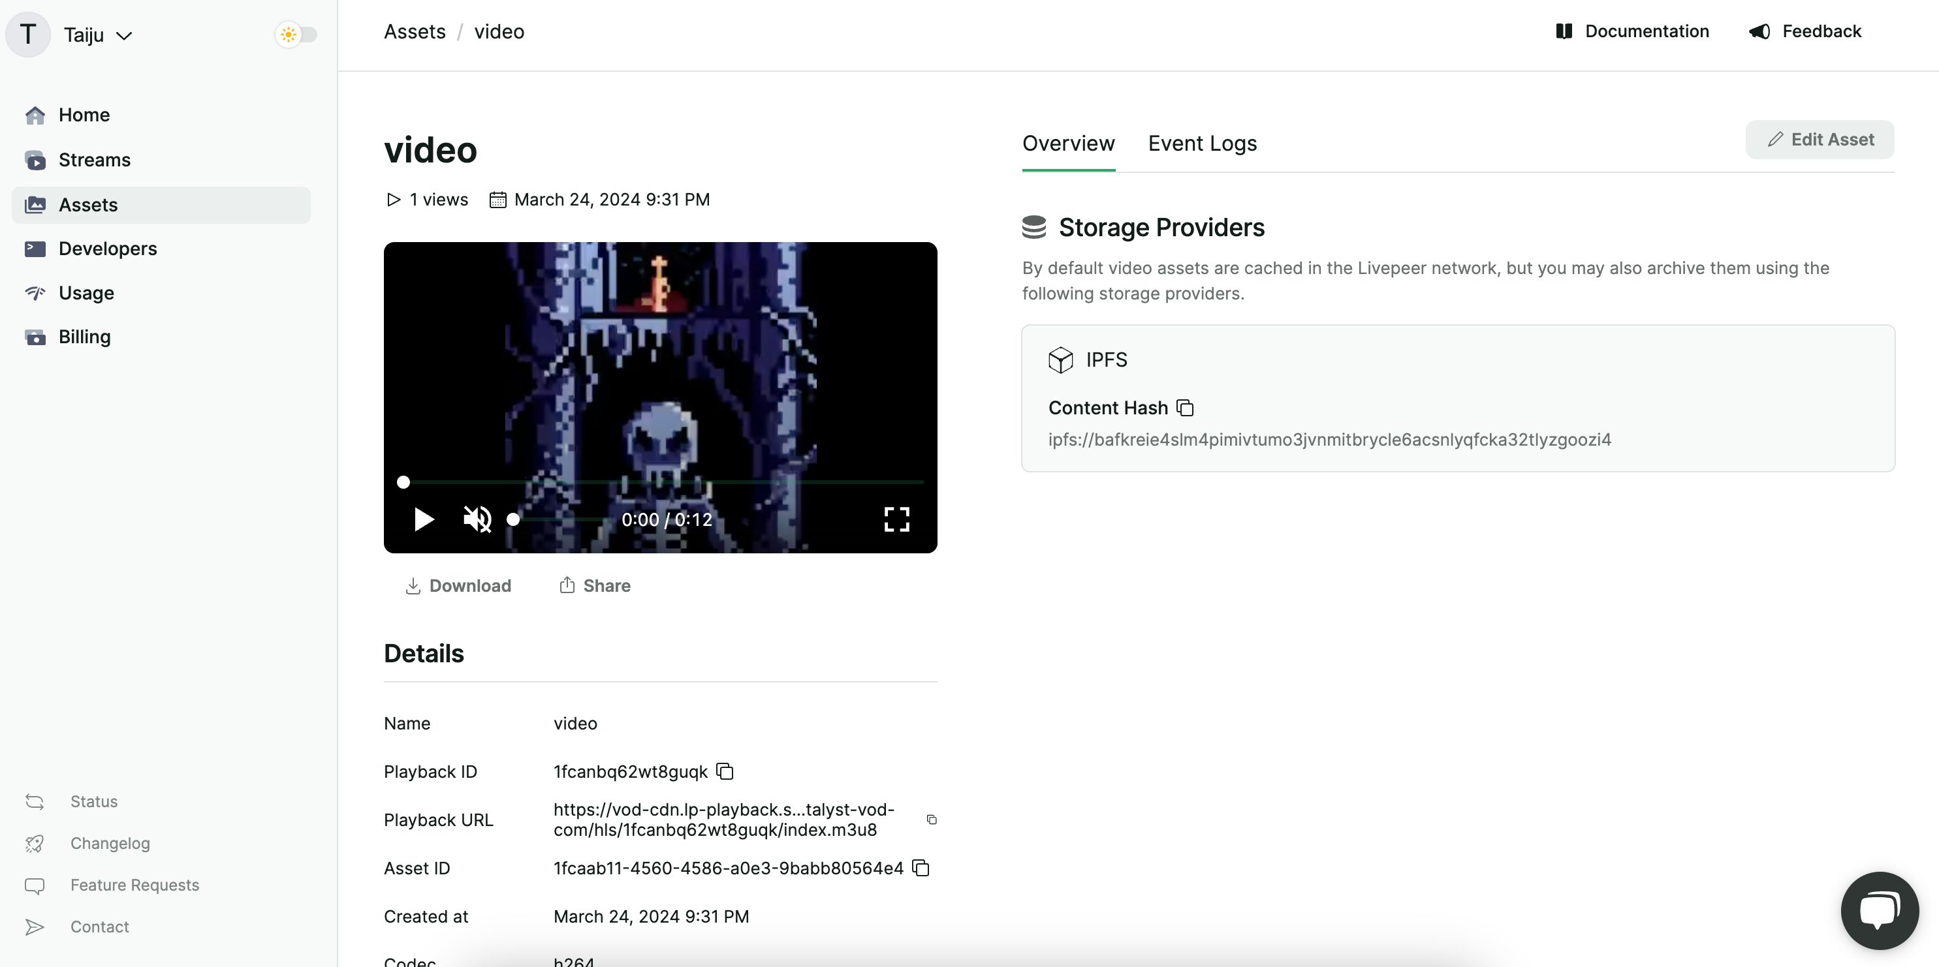Screen dimensions: 1939x967
Task: Click the Taiju avatar letter T
Action: (x=28, y=35)
